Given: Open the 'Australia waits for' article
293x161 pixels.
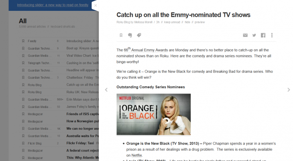Looking at the screenshot, I should click(x=82, y=136).
